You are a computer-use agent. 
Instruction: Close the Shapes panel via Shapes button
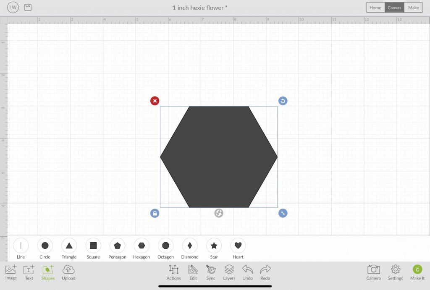pos(48,272)
